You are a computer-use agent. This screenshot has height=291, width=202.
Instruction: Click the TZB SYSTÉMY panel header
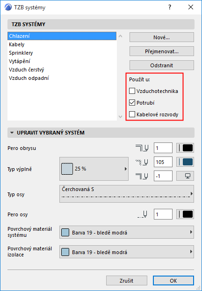click(101, 24)
